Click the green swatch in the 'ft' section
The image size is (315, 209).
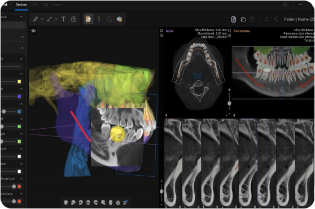[x=19, y=127]
